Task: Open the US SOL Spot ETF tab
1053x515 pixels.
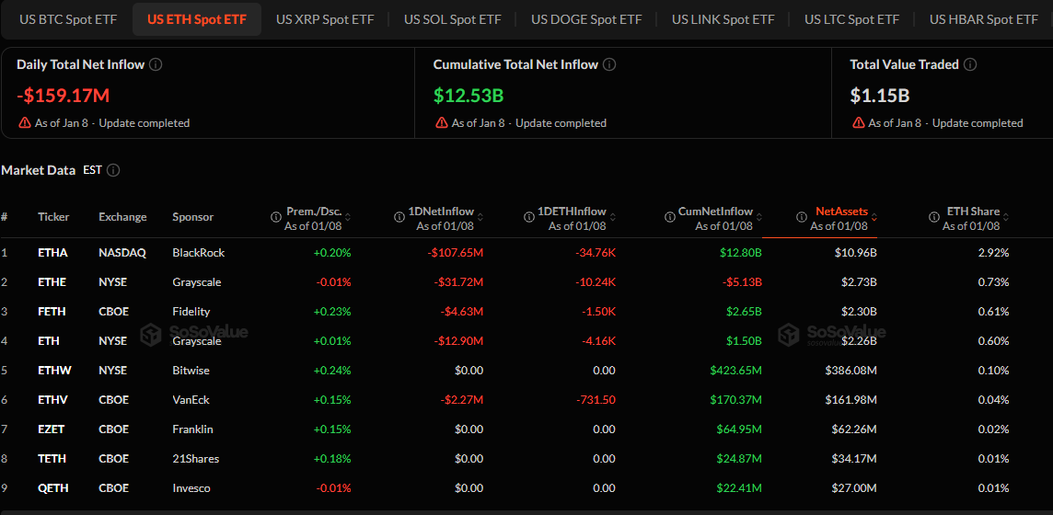Action: click(x=452, y=19)
